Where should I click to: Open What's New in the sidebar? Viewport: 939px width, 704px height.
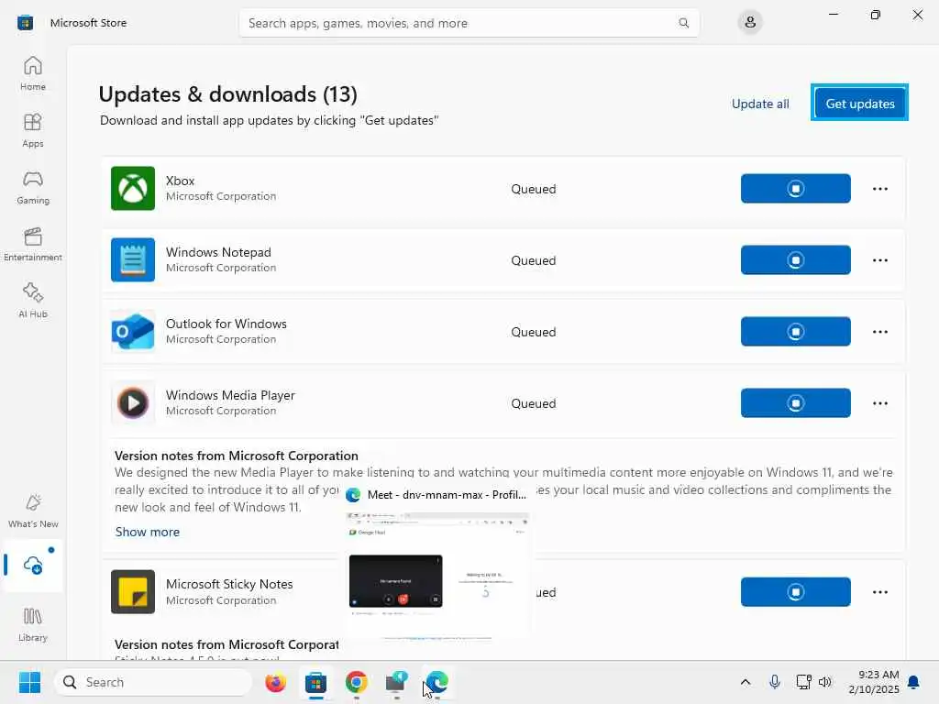pyautogui.click(x=33, y=511)
